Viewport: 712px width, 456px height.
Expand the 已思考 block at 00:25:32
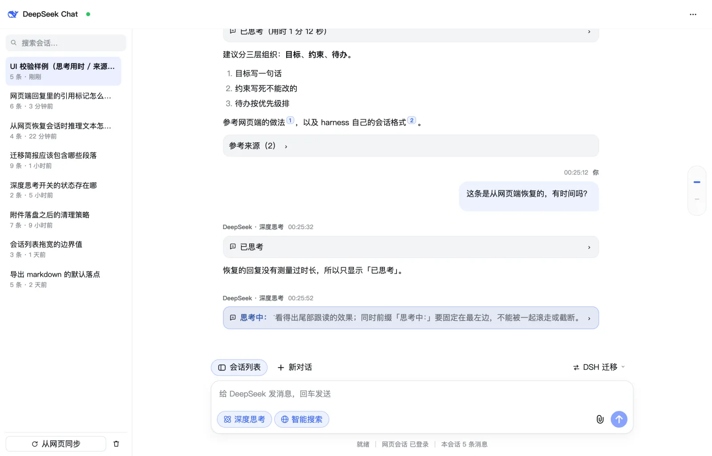tap(411, 247)
